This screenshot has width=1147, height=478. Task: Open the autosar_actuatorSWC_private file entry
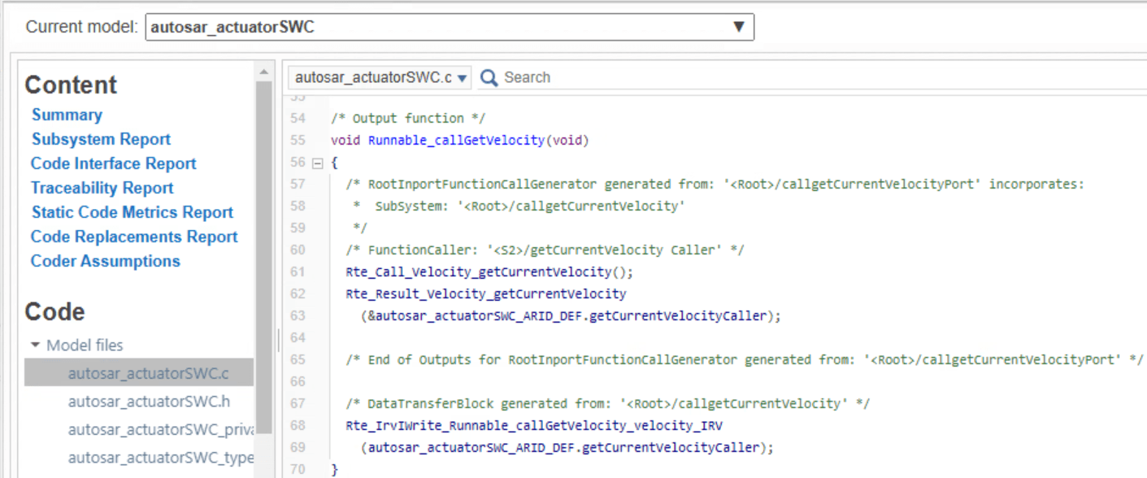click(x=159, y=429)
